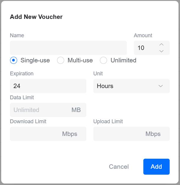Click the blue Add button
The image size is (180, 185).
pyautogui.click(x=156, y=167)
